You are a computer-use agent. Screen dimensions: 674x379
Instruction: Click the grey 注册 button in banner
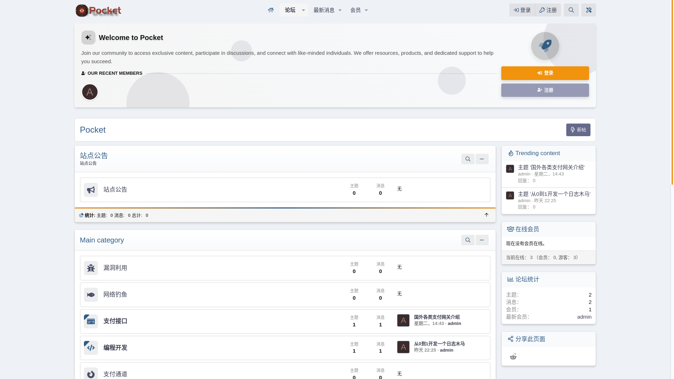point(545,90)
